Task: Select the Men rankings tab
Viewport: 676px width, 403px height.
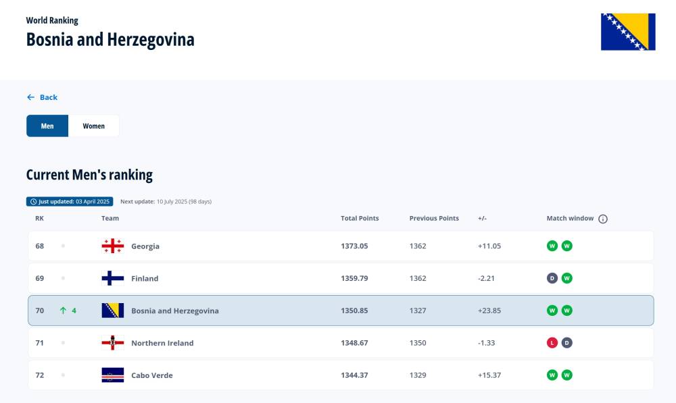Action: (x=47, y=126)
